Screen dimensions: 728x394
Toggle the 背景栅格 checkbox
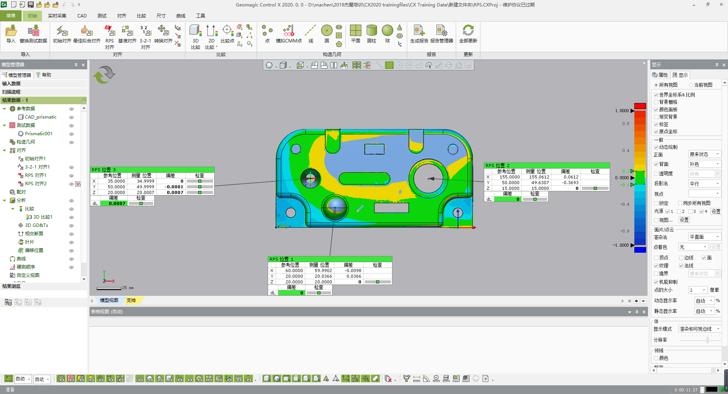tap(656, 102)
